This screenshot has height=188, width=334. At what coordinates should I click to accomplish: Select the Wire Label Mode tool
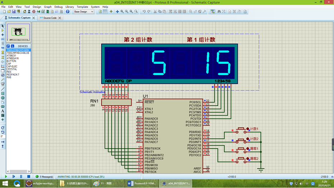(x=3, y=39)
